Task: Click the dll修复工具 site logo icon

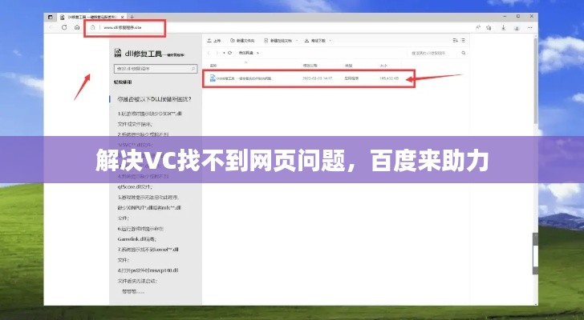Action: pyautogui.click(x=118, y=53)
